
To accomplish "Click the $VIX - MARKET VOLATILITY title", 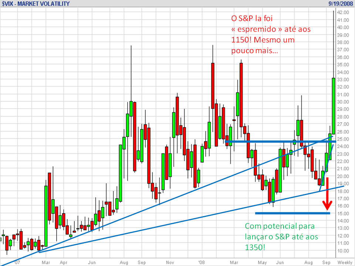I will 36,4.
